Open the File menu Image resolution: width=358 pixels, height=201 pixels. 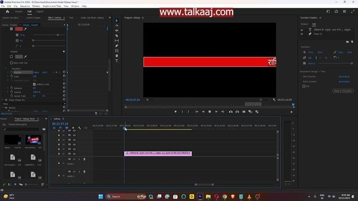3,6
